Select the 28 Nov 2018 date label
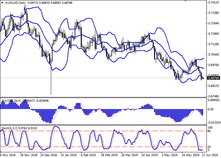 click(x=28, y=155)
